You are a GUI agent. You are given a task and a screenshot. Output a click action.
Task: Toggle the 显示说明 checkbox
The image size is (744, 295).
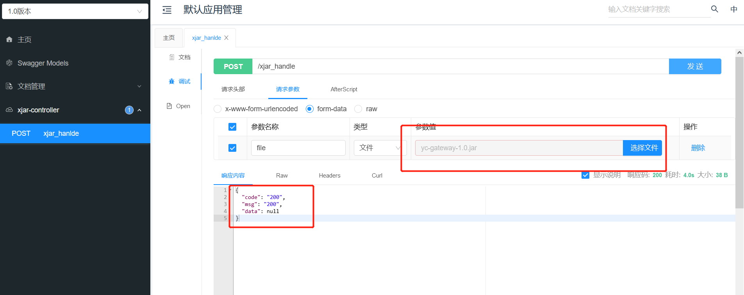tap(585, 175)
